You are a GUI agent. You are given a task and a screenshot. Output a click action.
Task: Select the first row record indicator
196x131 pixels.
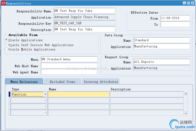(x=9, y=94)
